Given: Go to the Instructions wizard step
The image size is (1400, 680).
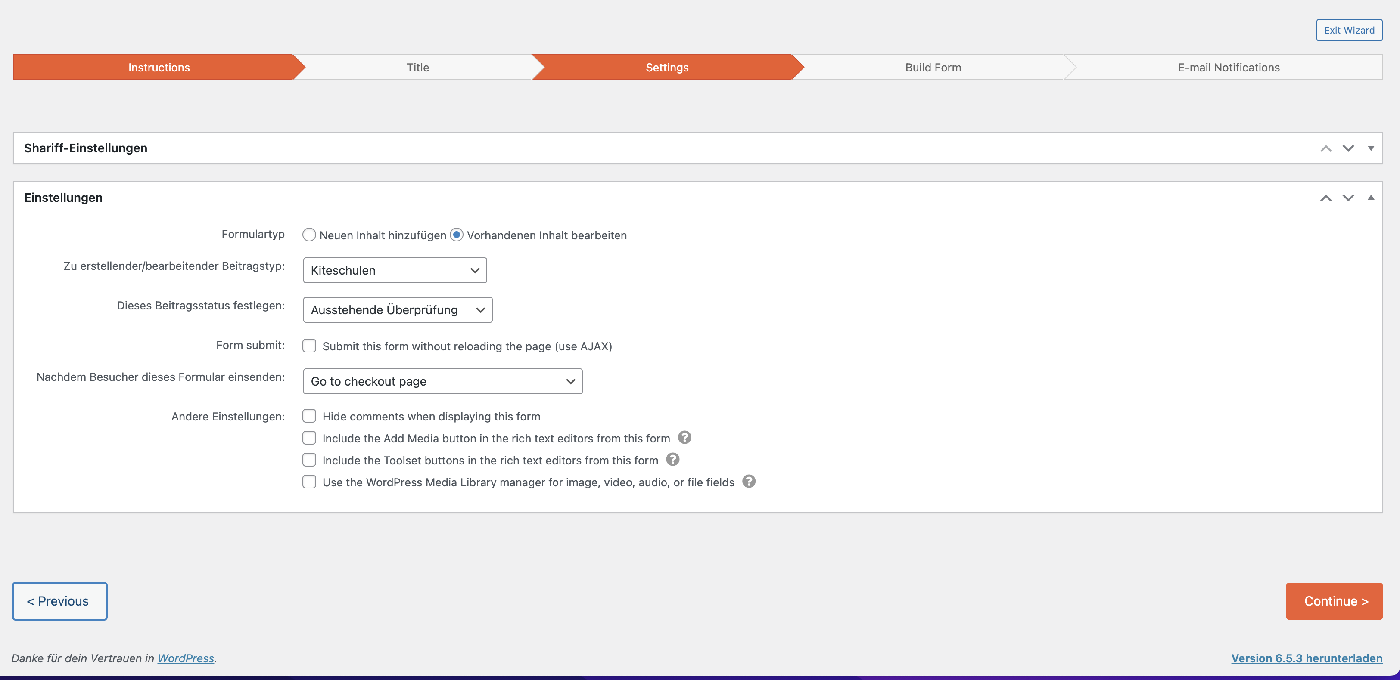Looking at the screenshot, I should [159, 67].
